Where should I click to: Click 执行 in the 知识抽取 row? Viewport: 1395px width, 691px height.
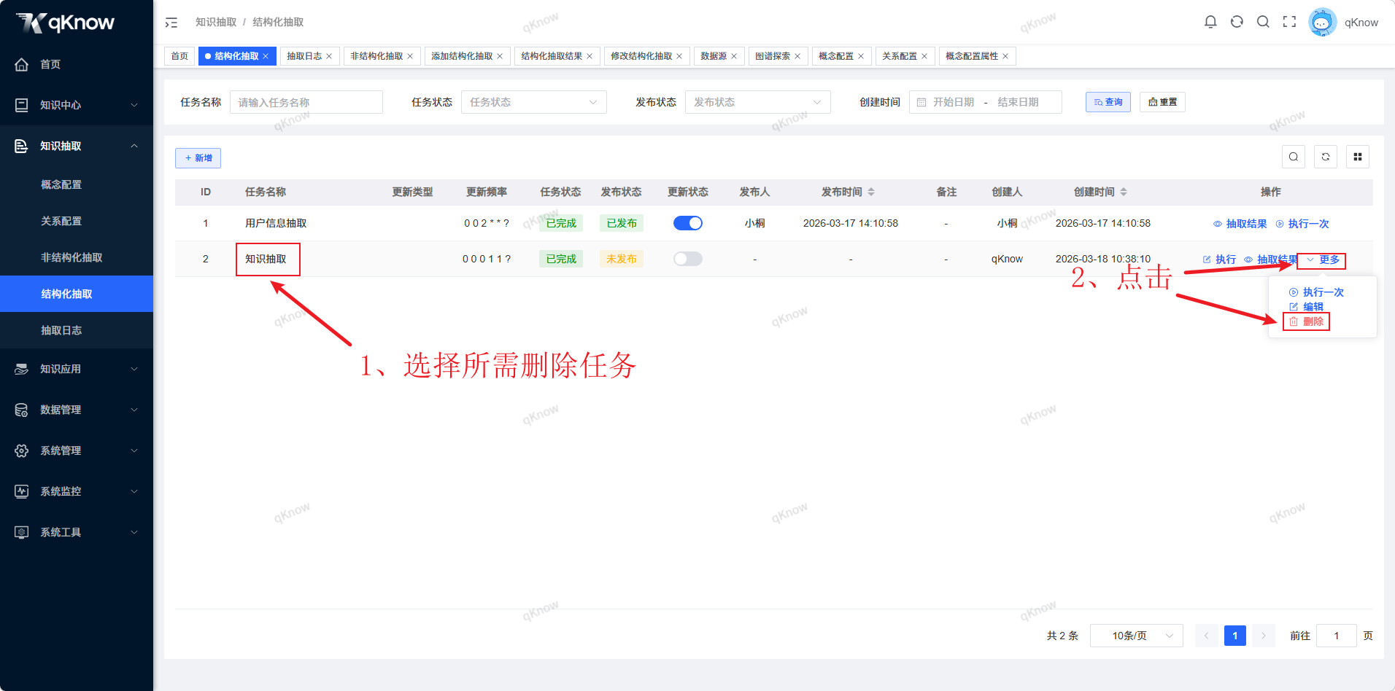[x=1219, y=259]
